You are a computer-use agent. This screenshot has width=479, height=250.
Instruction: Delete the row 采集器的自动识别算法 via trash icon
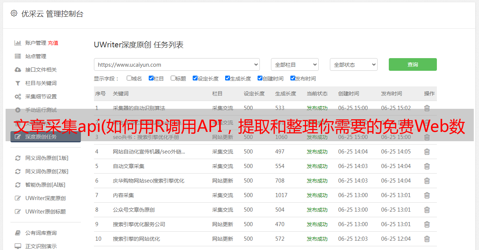click(x=427, y=108)
